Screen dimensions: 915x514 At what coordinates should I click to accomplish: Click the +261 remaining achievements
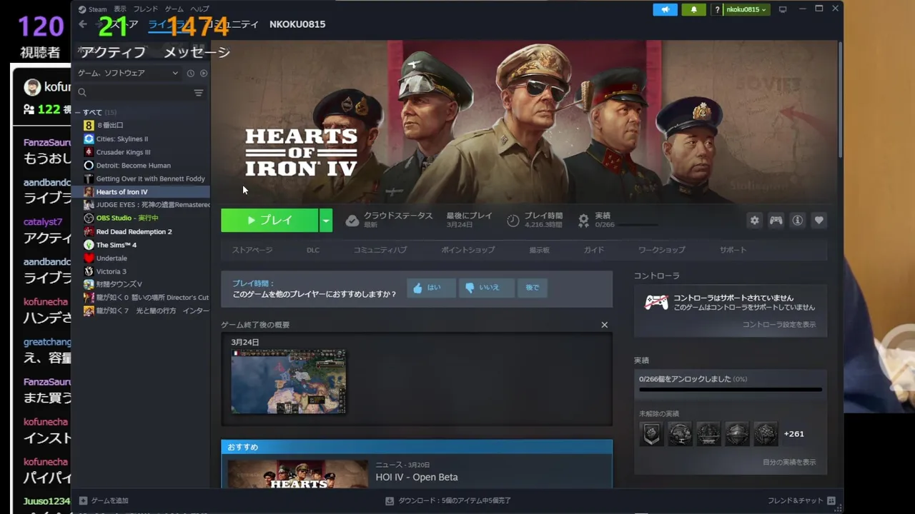(793, 434)
